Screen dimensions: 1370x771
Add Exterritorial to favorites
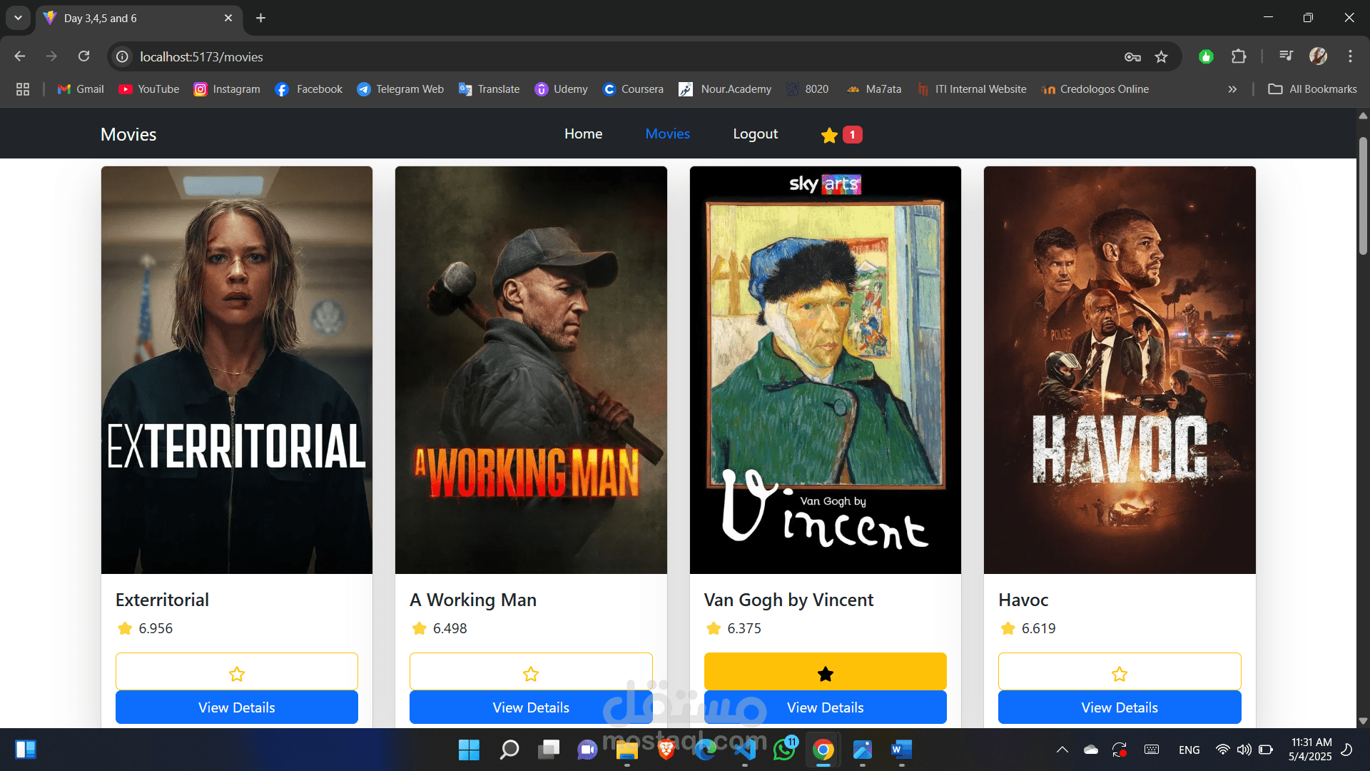click(x=236, y=672)
